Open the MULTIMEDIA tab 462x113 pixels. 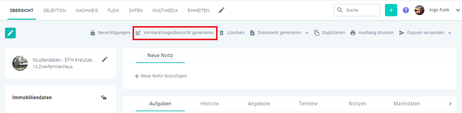pyautogui.click(x=165, y=10)
